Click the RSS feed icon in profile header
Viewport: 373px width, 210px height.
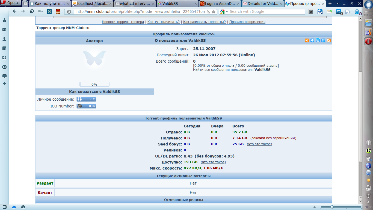[329, 40]
